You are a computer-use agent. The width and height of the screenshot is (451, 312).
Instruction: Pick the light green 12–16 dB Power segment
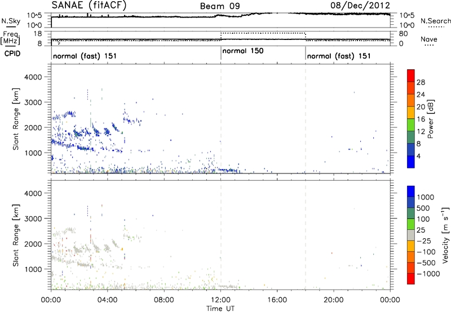411,124
